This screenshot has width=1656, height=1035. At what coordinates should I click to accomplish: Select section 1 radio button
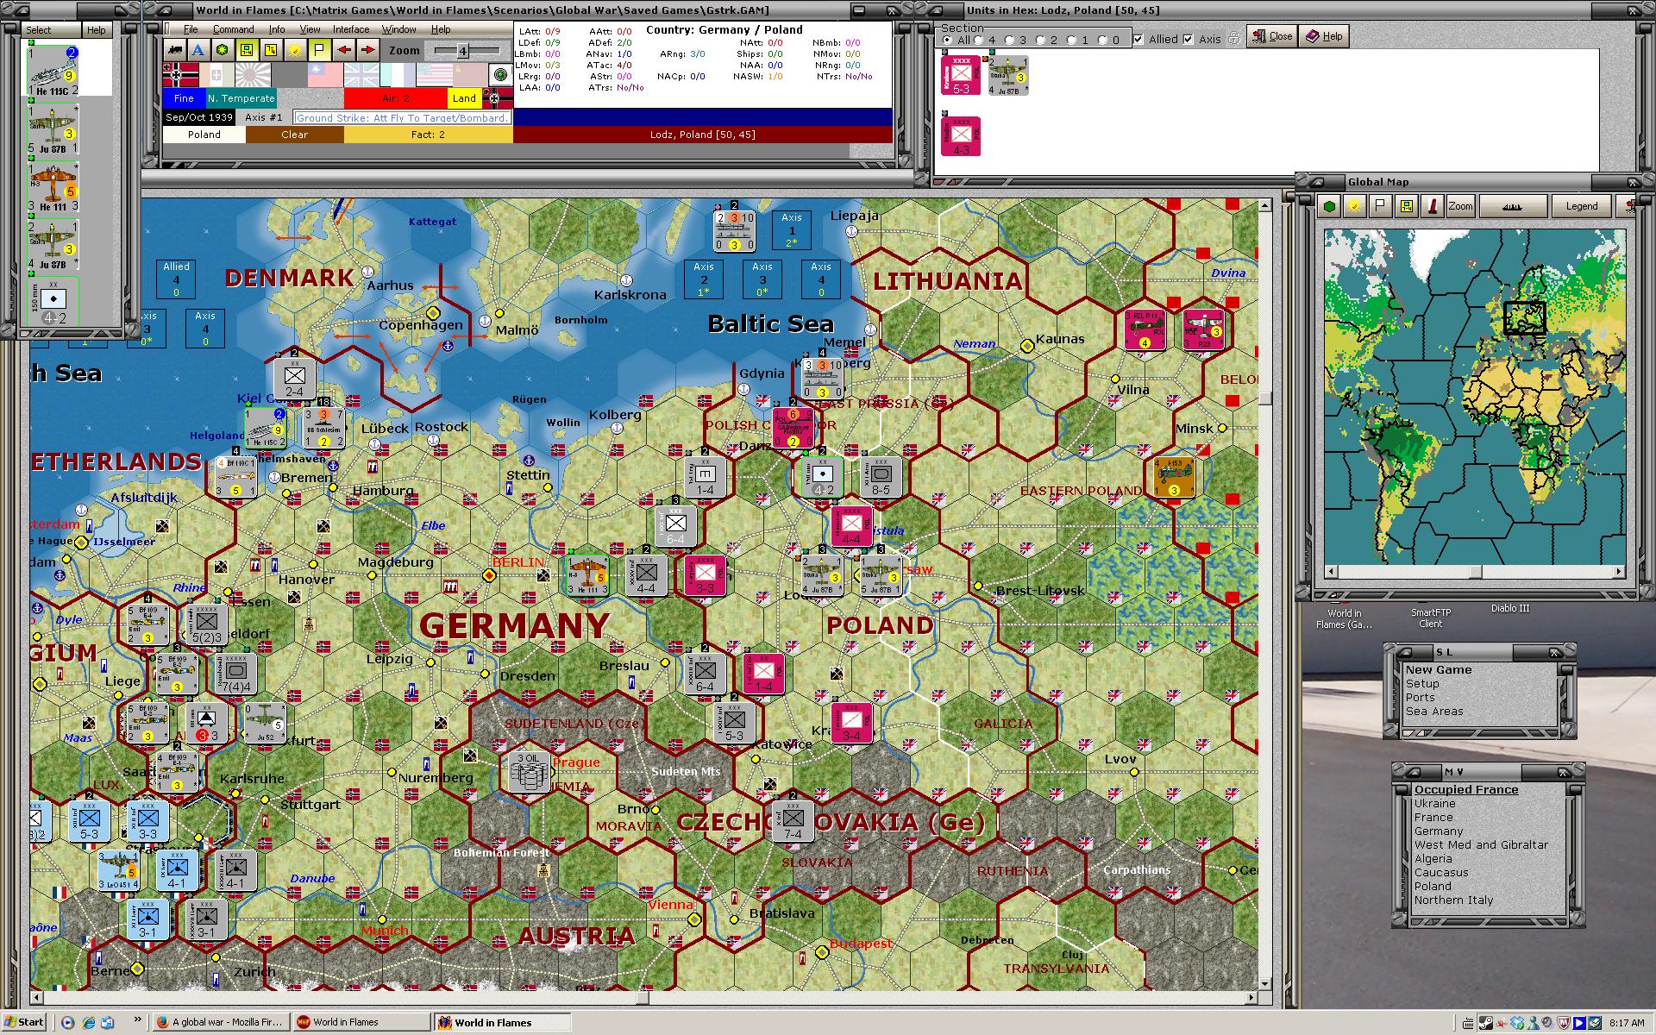(1071, 40)
